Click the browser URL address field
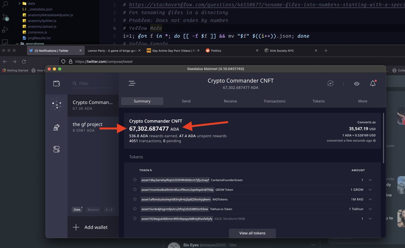 (223, 62)
